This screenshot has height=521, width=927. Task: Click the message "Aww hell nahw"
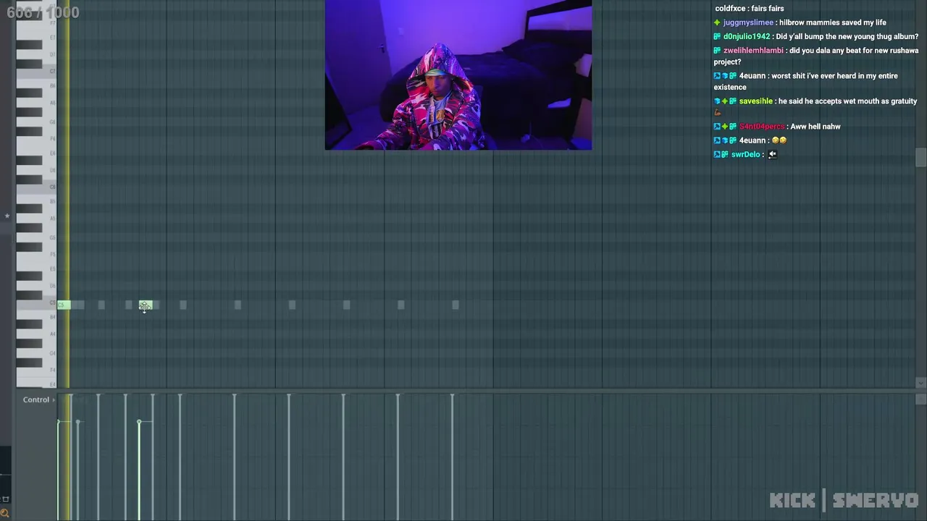[x=815, y=127]
